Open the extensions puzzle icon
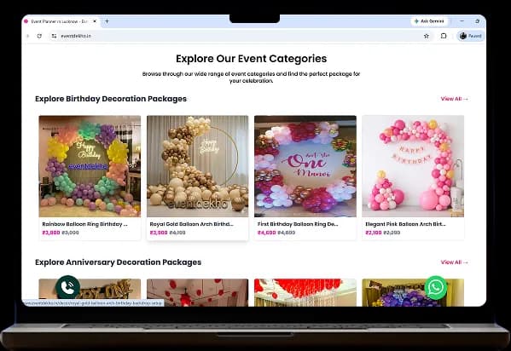The width and height of the screenshot is (511, 351). tap(444, 36)
